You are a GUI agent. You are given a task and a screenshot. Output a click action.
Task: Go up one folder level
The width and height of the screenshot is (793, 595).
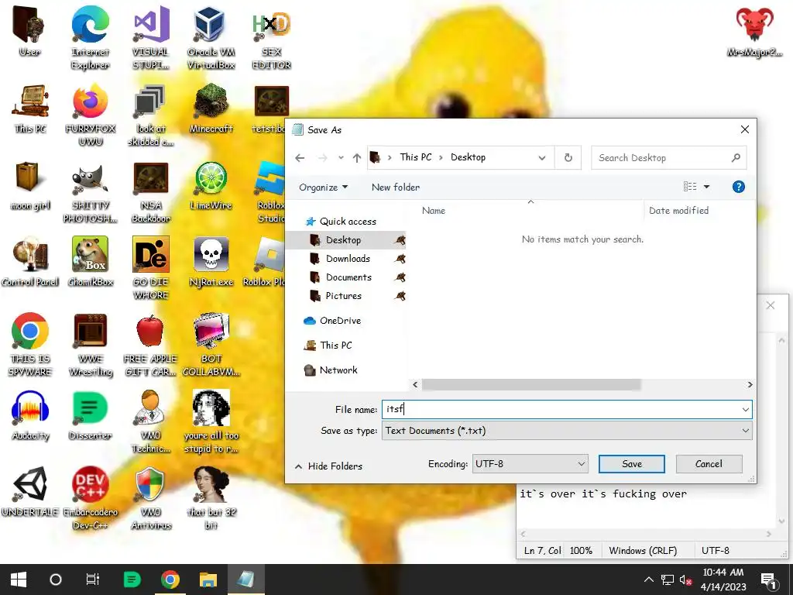tap(357, 158)
